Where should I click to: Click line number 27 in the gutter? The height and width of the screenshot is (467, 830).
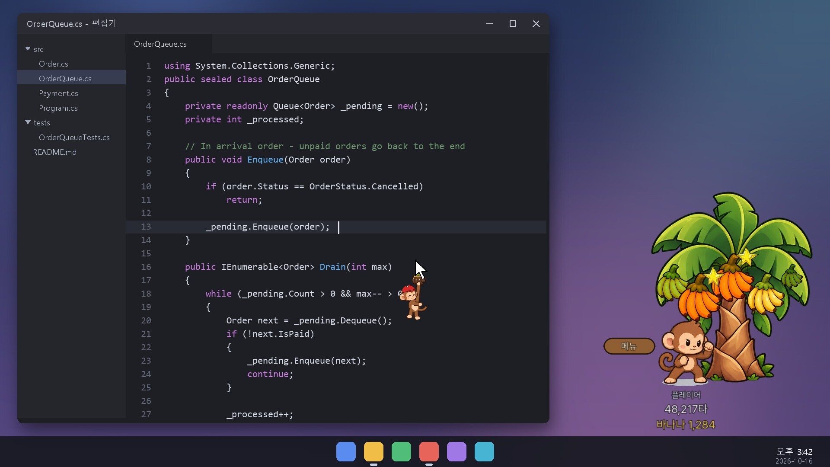pyautogui.click(x=146, y=414)
